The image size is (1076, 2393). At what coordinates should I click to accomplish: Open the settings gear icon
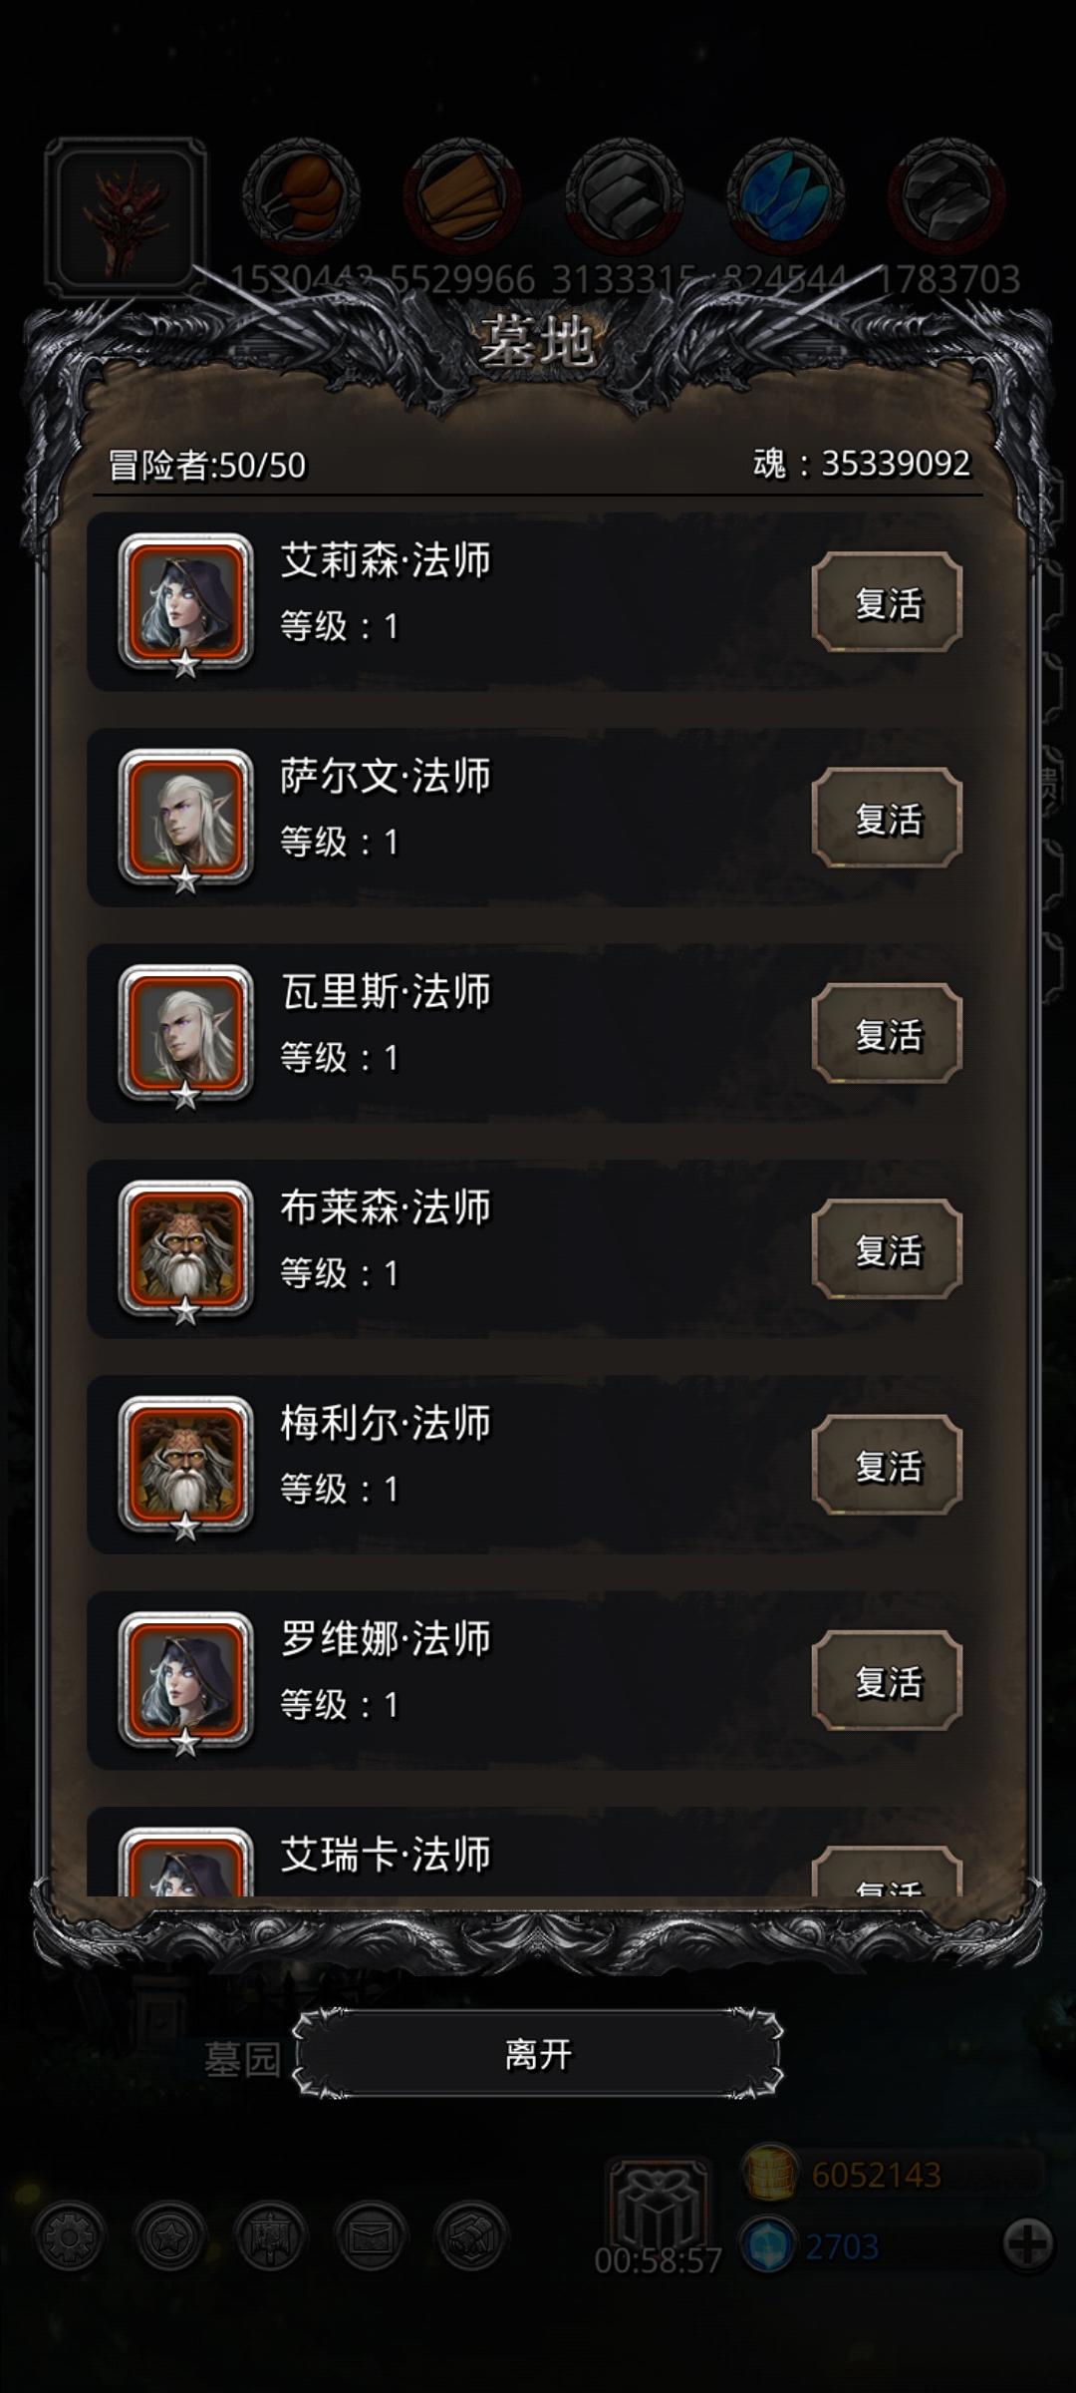(69, 2236)
